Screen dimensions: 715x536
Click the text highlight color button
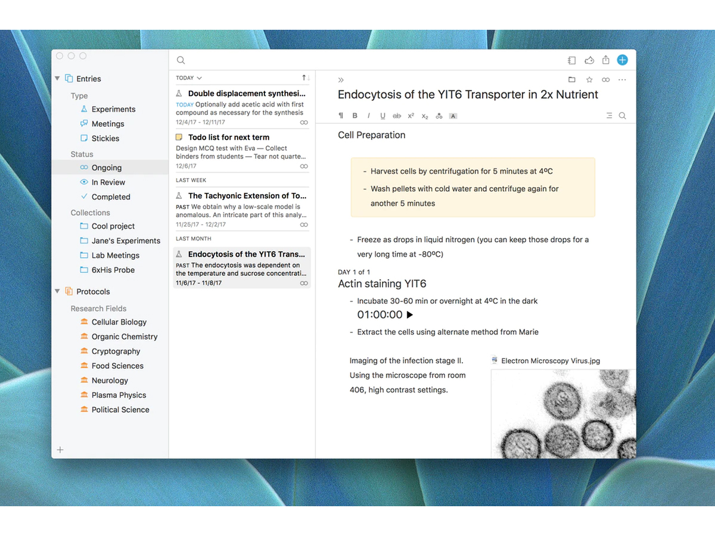(x=453, y=116)
